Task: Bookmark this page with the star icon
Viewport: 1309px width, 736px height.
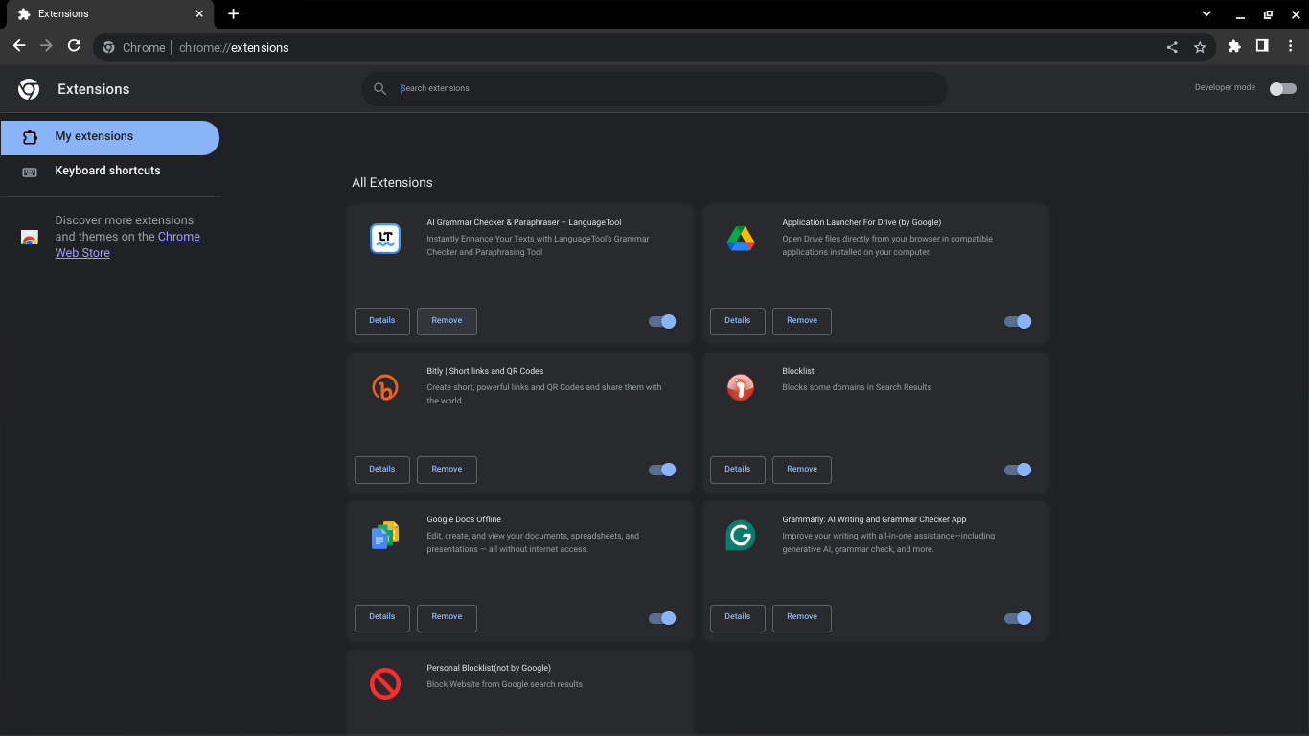Action: coord(1200,47)
